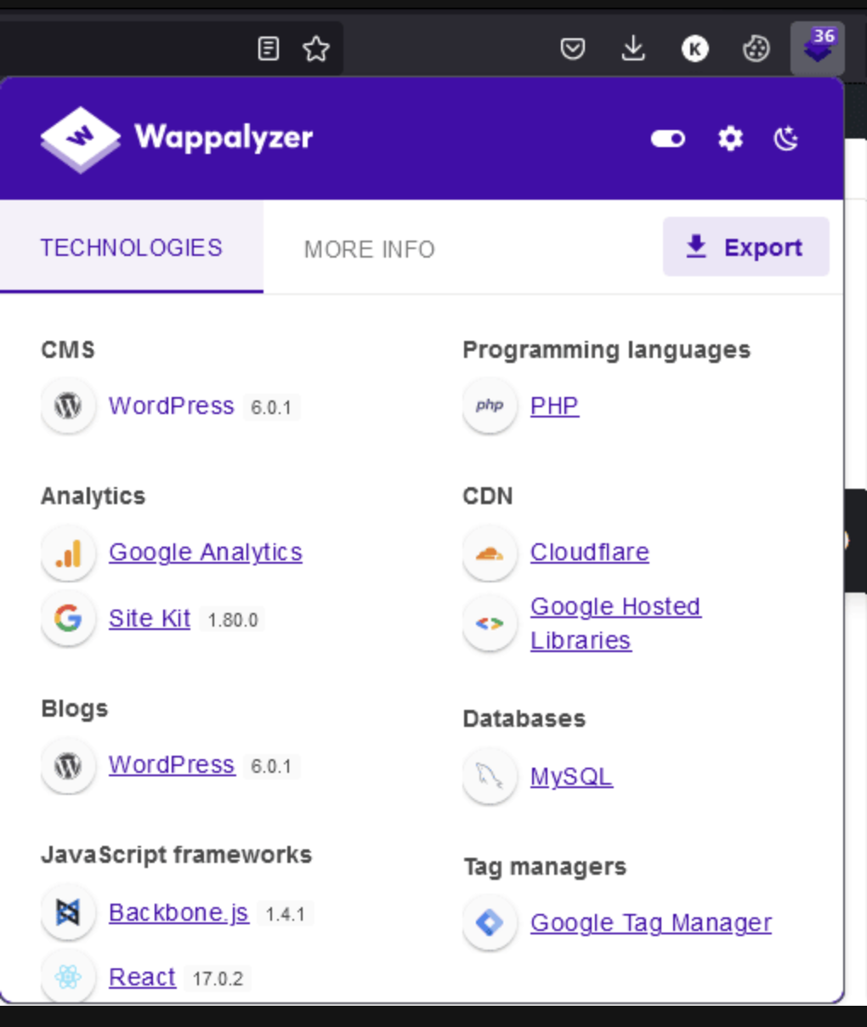The height and width of the screenshot is (1027, 867).
Task: Click the Blogs category heading
Action: 74,709
